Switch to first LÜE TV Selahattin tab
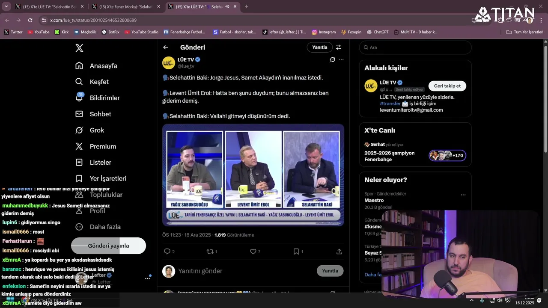Screen dimensions: 548x308 [x=49, y=6]
